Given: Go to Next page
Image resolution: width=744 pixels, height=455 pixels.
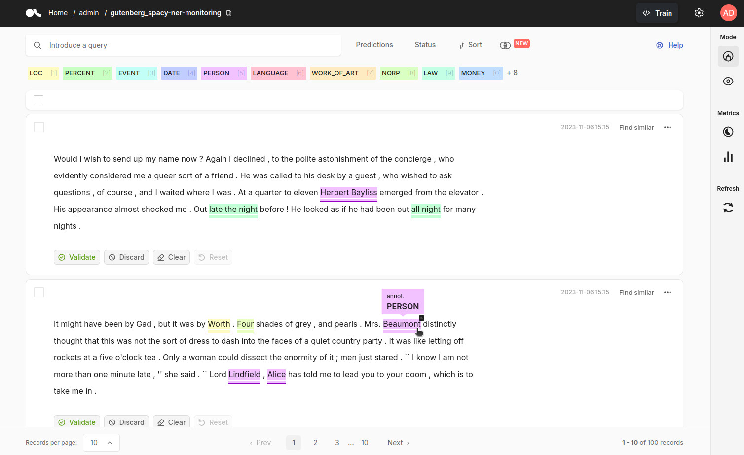Looking at the screenshot, I should pyautogui.click(x=398, y=443).
